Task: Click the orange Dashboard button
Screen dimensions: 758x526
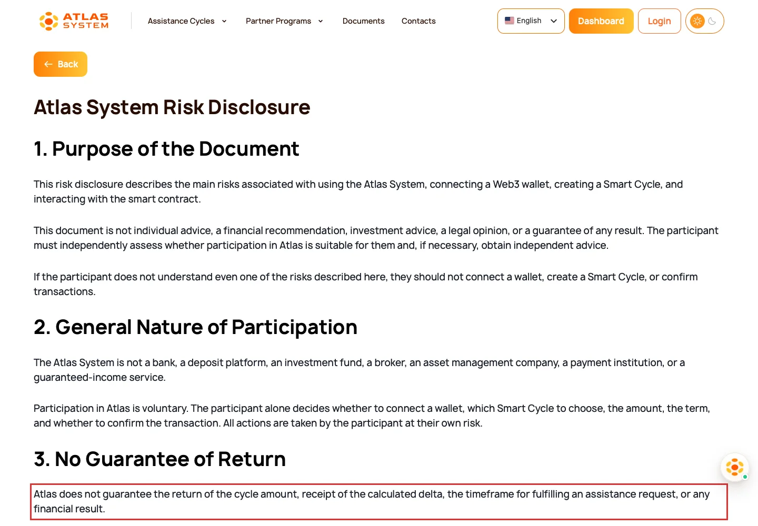Action: (x=601, y=21)
